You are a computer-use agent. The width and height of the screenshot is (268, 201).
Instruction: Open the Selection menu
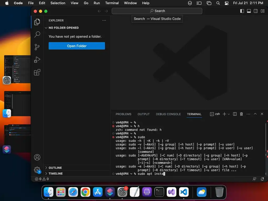[58, 3]
